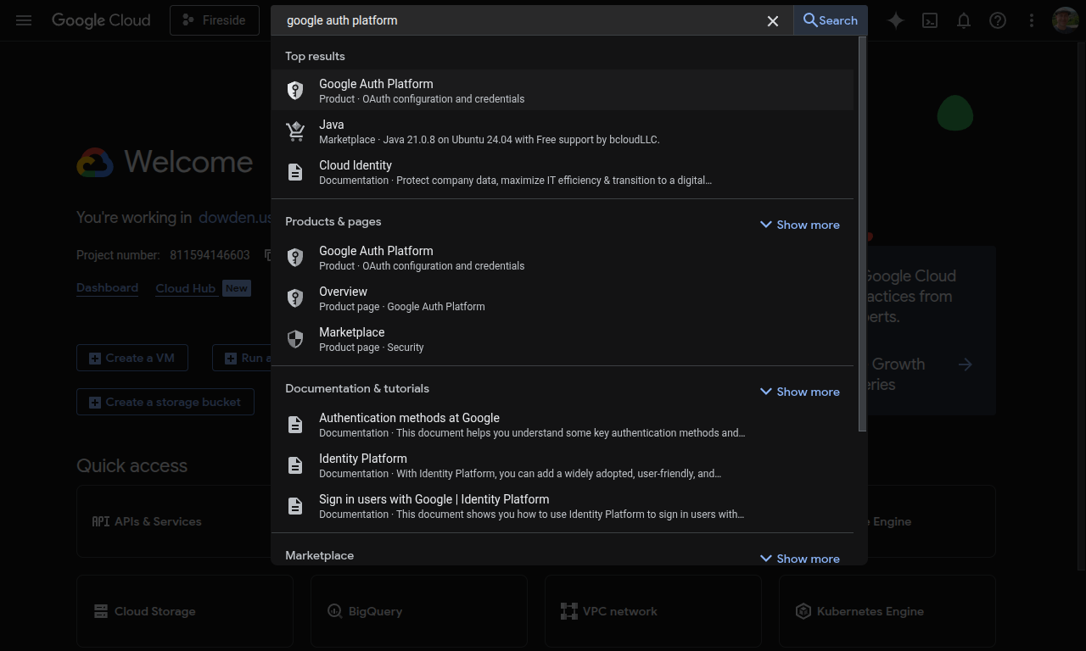The width and height of the screenshot is (1086, 651).
Task: Clear the search text with X icon
Action: coord(772,21)
